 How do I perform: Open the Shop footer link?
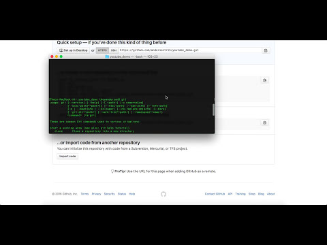click(x=252, y=194)
